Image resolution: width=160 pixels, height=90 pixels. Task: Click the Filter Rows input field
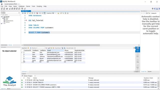click(41, 48)
